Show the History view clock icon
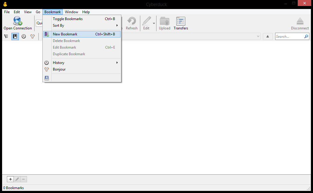The image size is (313, 193). (x=23, y=36)
